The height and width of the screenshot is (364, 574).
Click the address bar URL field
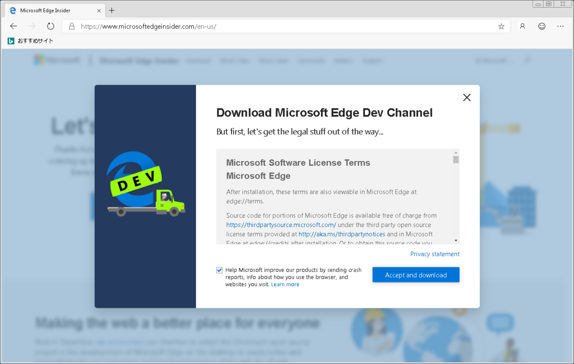pos(287,26)
